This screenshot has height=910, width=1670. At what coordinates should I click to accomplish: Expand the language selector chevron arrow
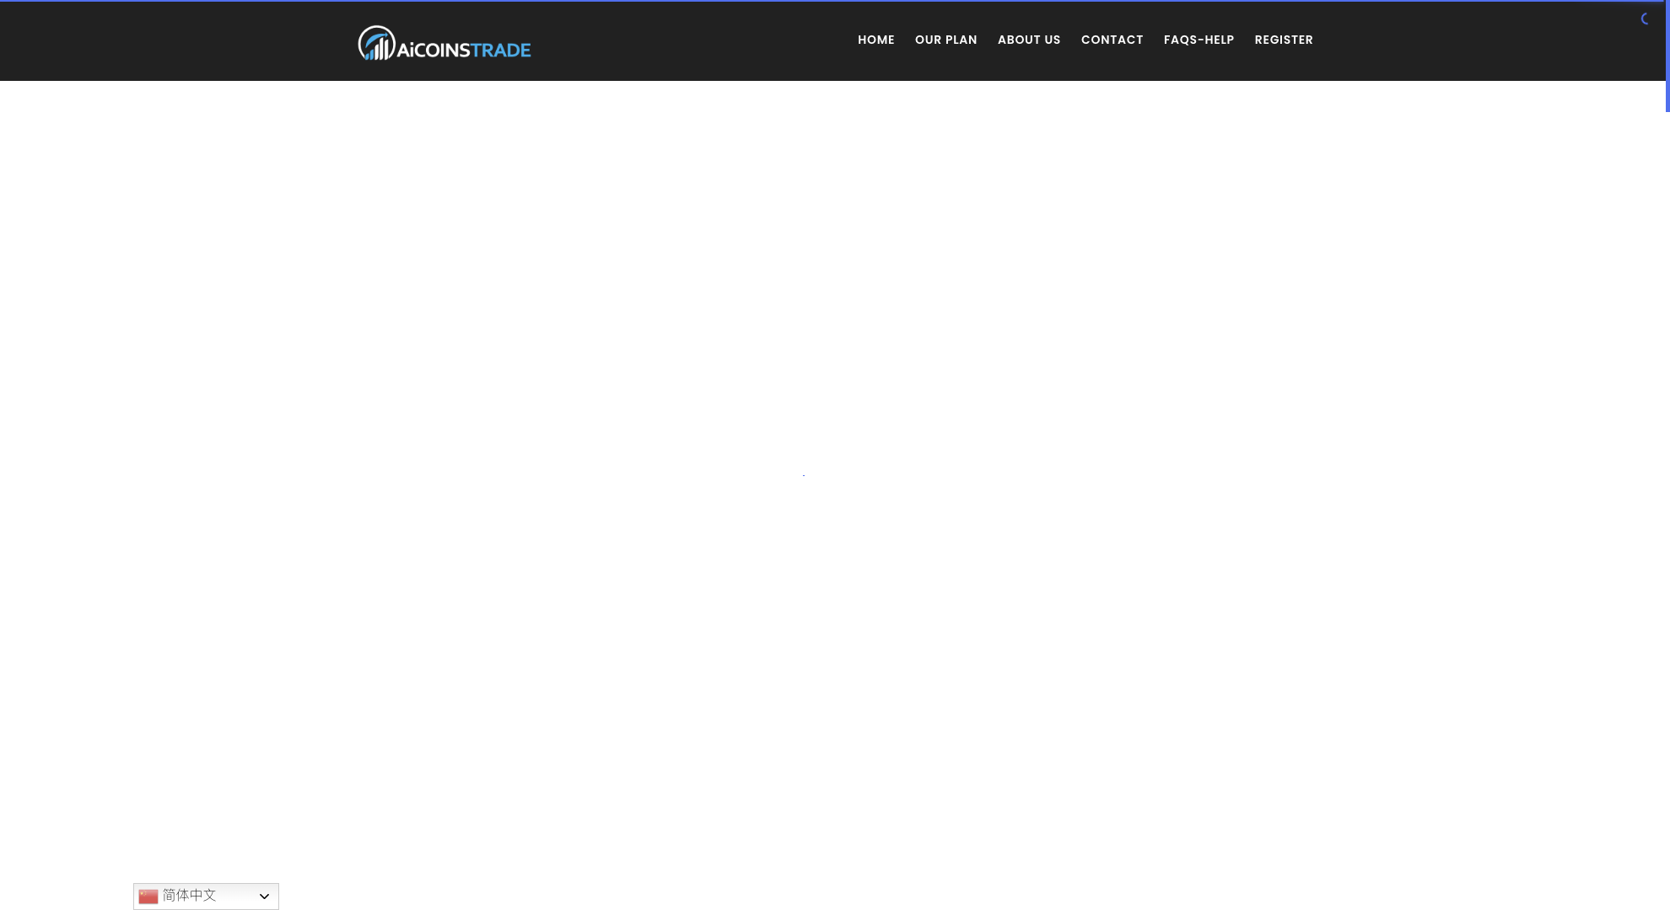pos(264,897)
